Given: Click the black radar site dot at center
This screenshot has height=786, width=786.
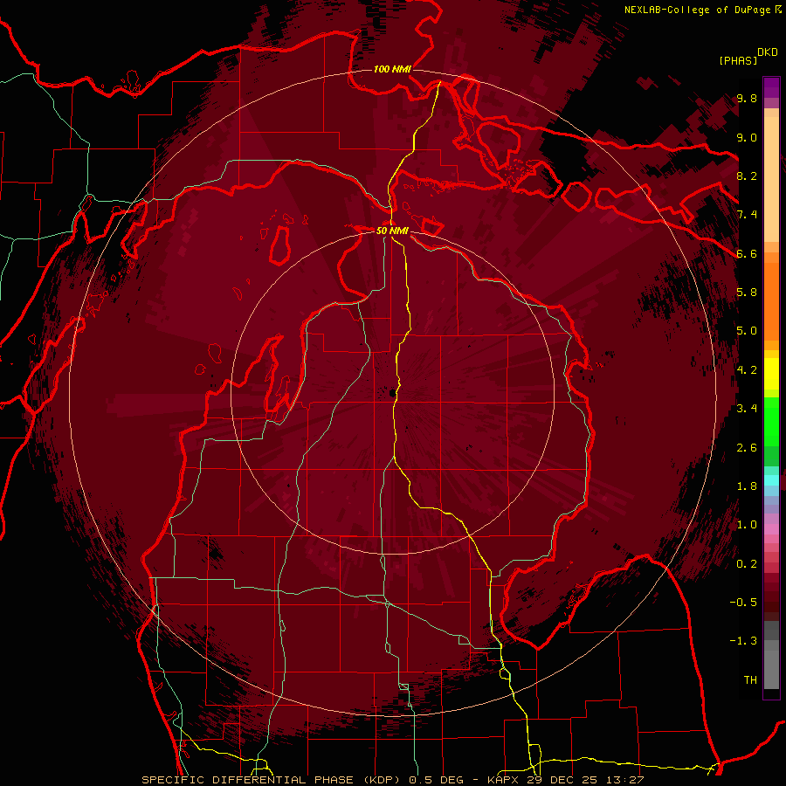Looking at the screenshot, I should (x=392, y=394).
